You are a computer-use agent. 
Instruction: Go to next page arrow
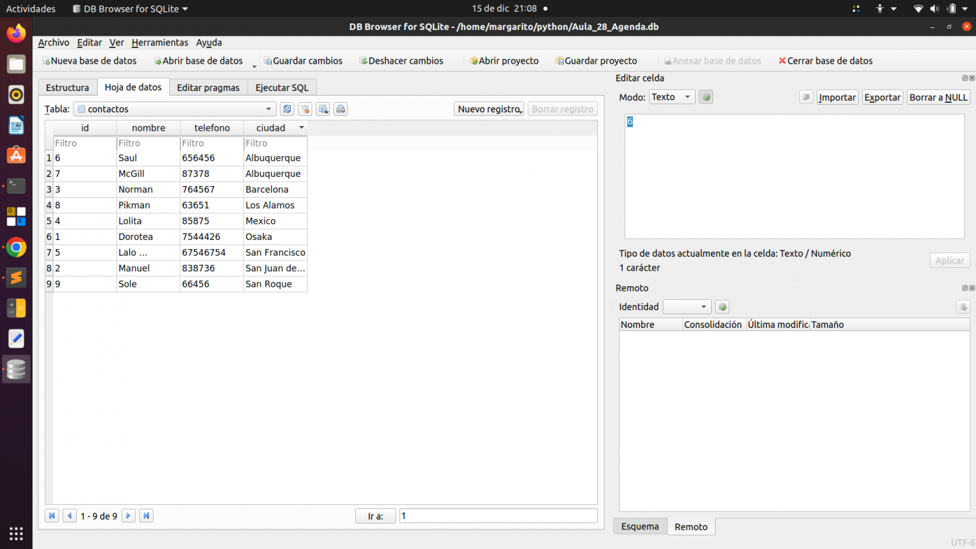click(x=128, y=516)
